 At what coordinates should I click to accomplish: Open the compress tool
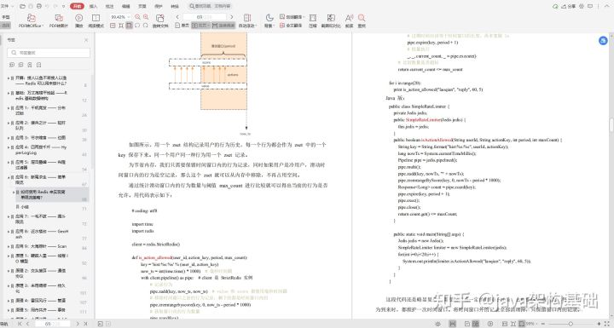[x=312, y=20]
